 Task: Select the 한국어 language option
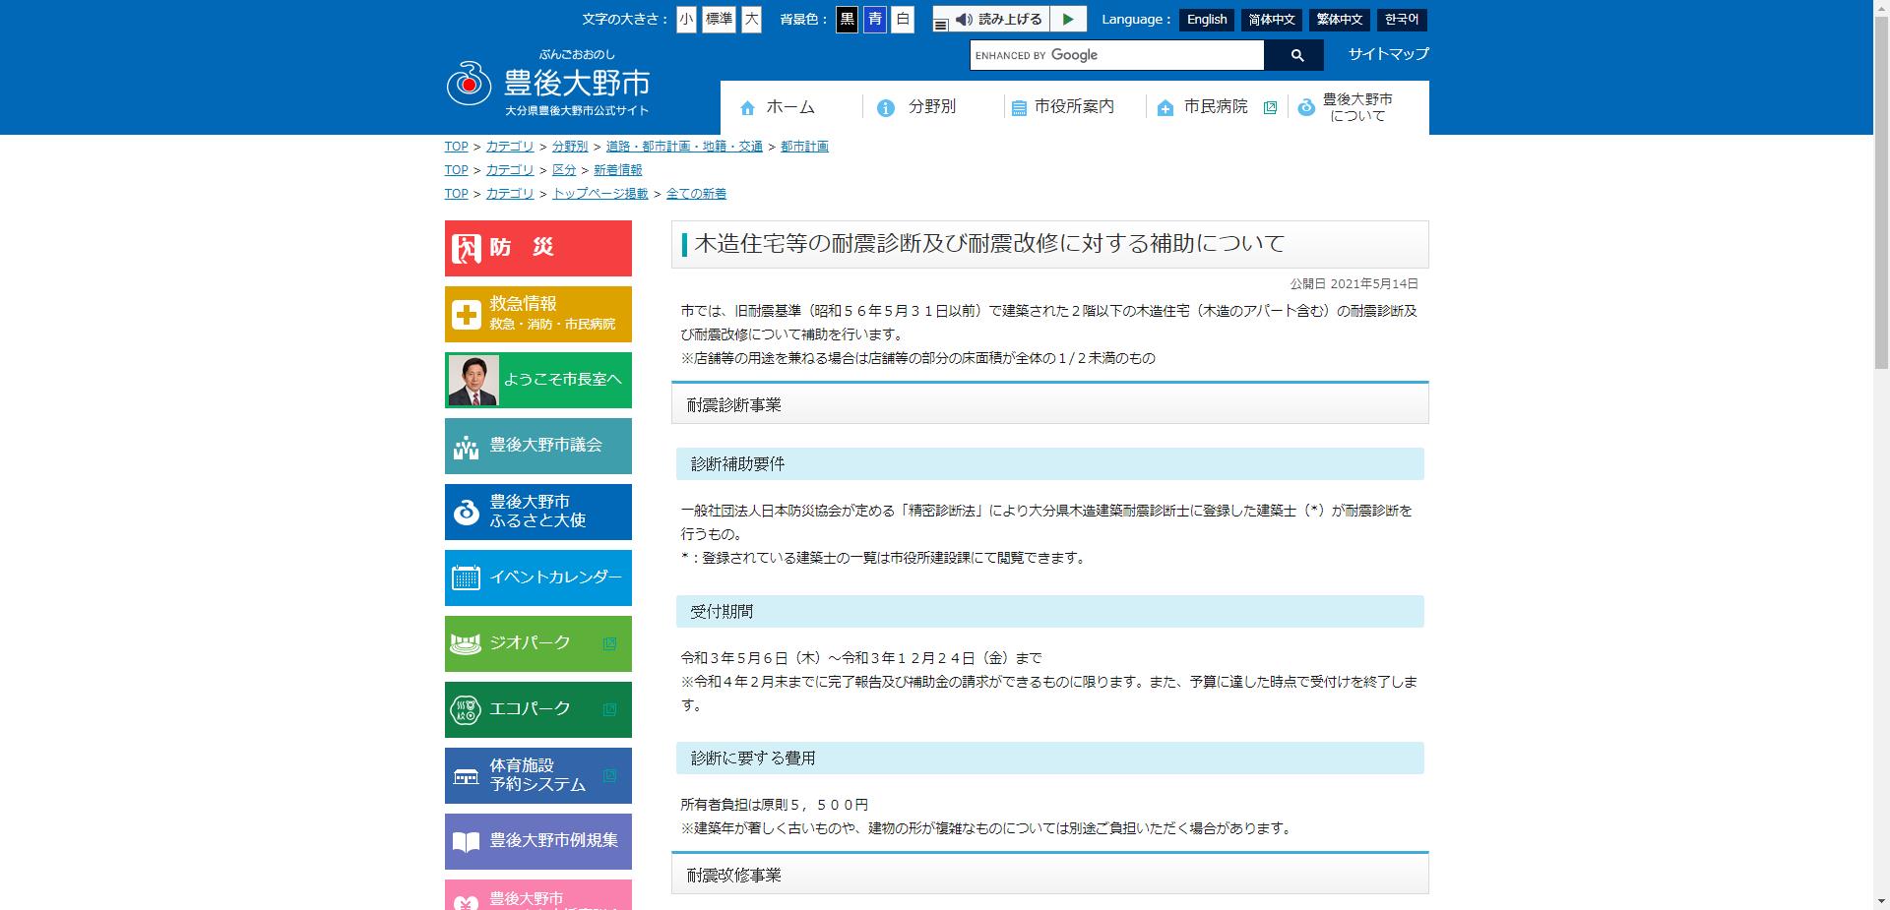1402,20
